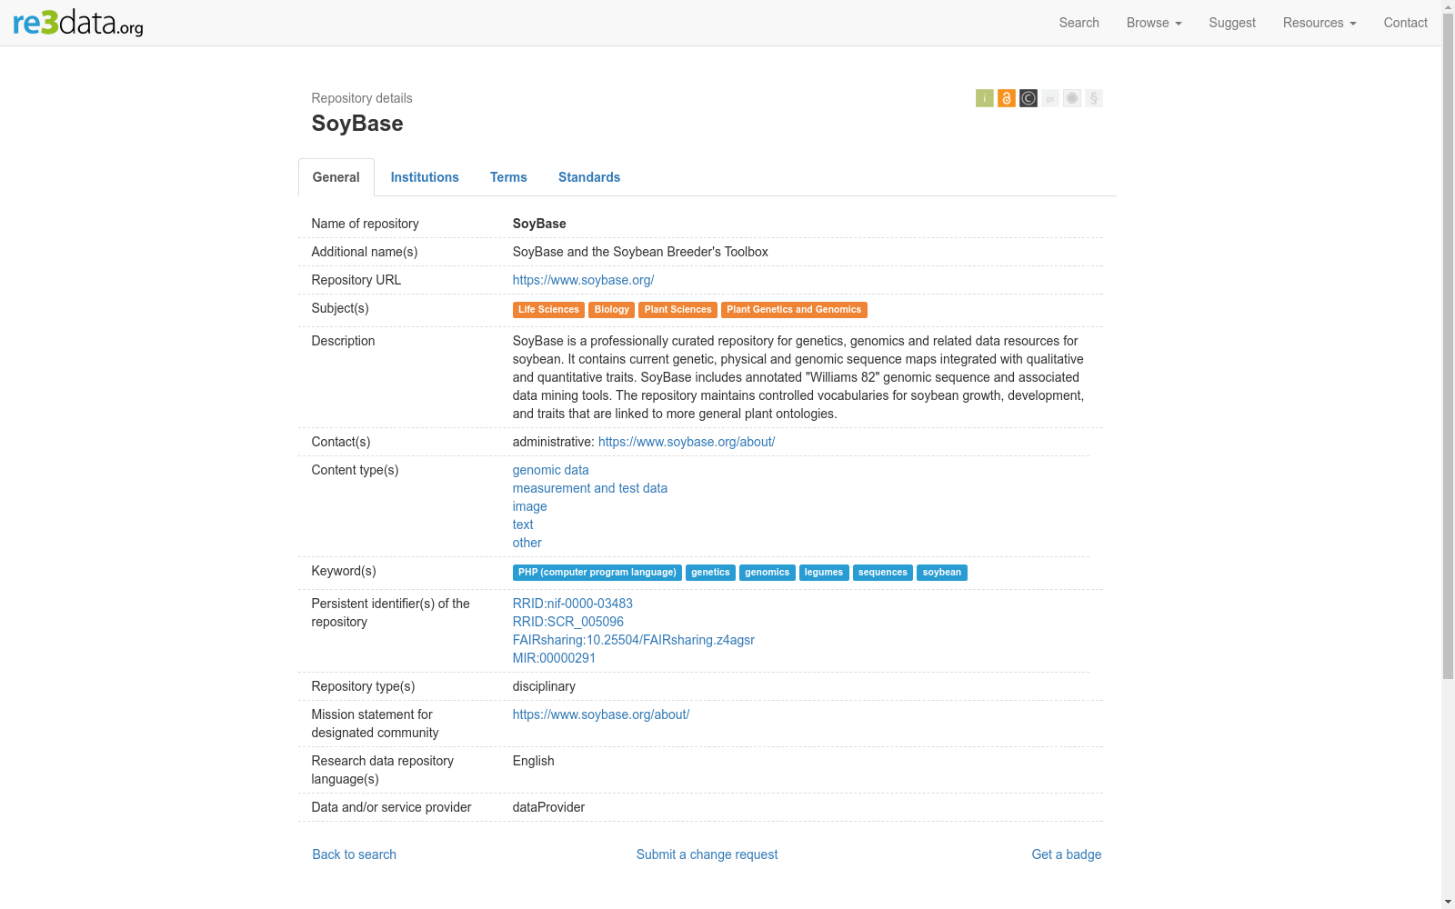Click the 'Plant Sciences' subject tag
This screenshot has width=1455, height=909.
click(677, 310)
